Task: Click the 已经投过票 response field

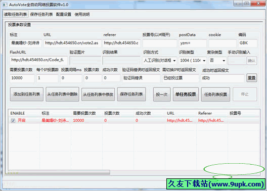Action: (181, 78)
